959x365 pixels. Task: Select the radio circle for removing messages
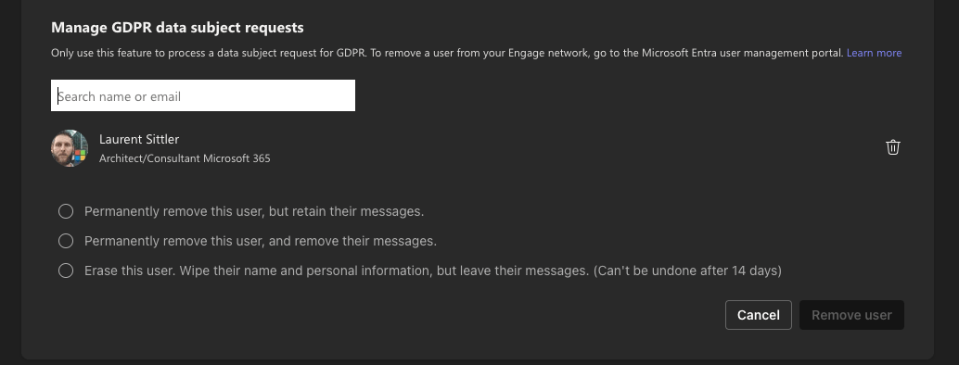(66, 241)
